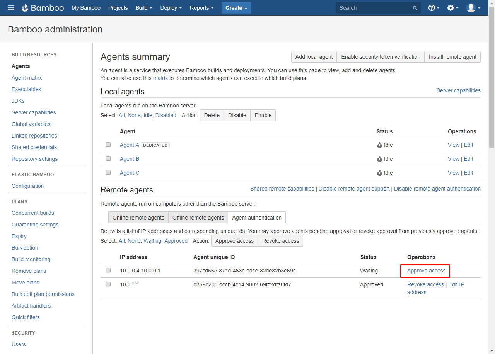Go to My Bamboo
Viewport: 495px width, 354px height.
click(x=86, y=8)
